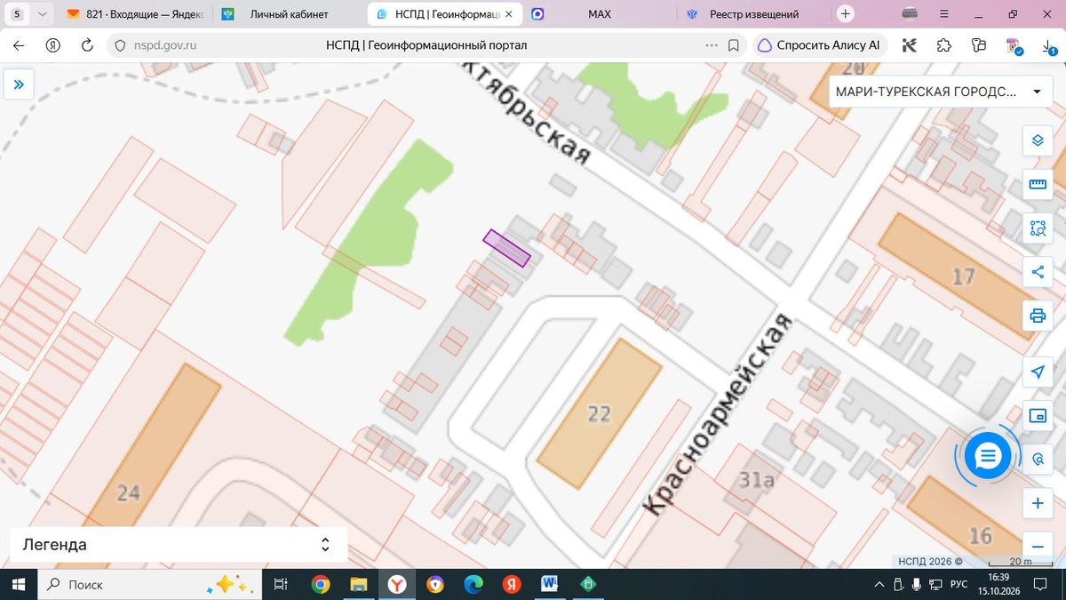Switch to Личный кабинет tab
1066x600 pixels.
click(289, 14)
